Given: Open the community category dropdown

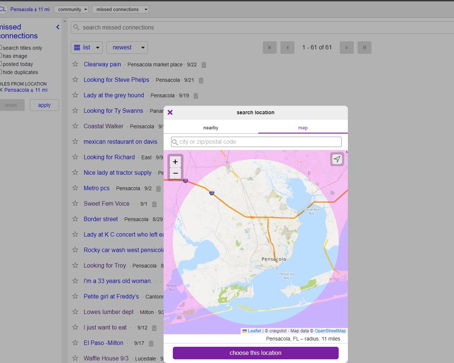Looking at the screenshot, I should click(x=71, y=10).
